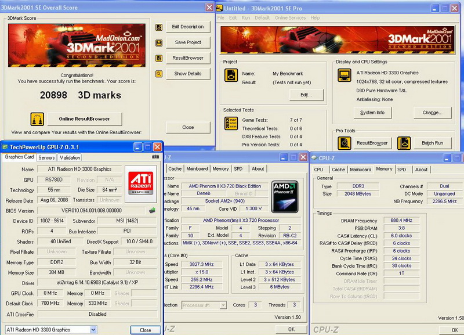Switch to SPD tab in middle CPU-Z window

pyautogui.click(x=238, y=169)
